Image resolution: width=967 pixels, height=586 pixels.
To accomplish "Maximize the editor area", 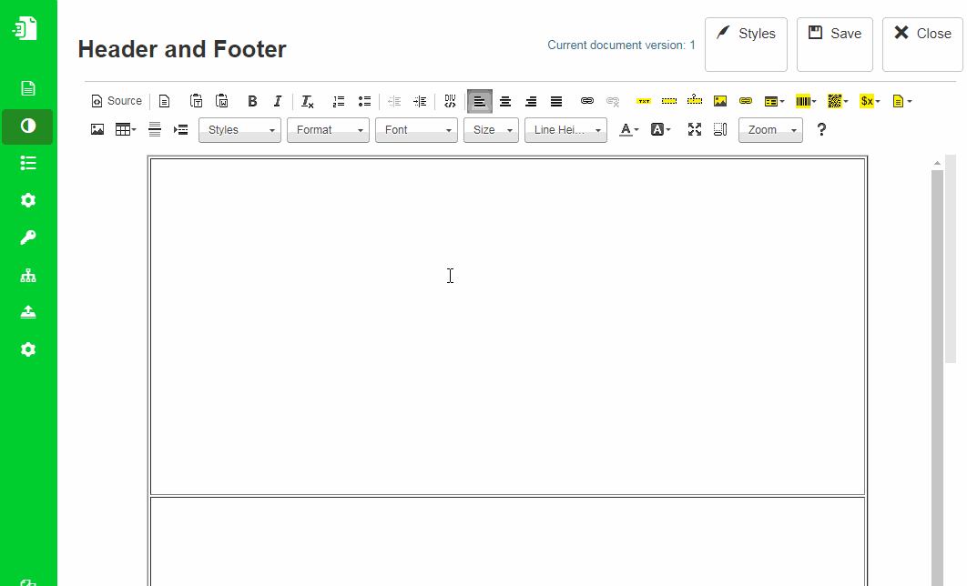I will point(695,130).
